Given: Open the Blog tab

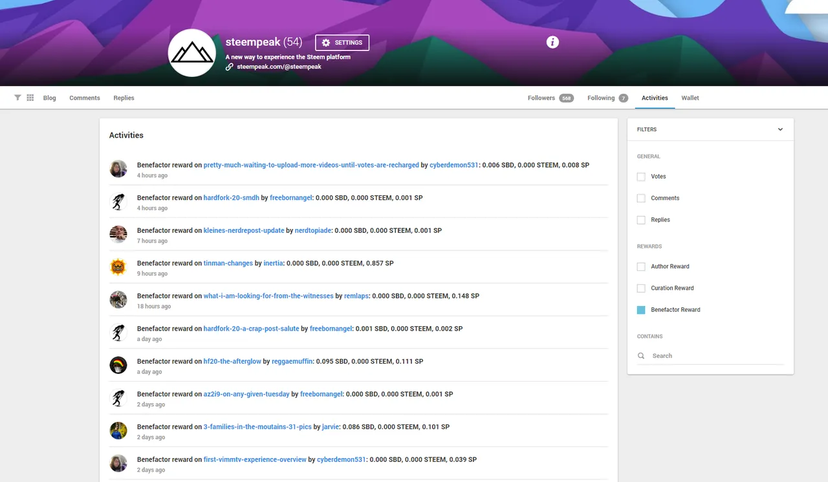Looking at the screenshot, I should [50, 98].
